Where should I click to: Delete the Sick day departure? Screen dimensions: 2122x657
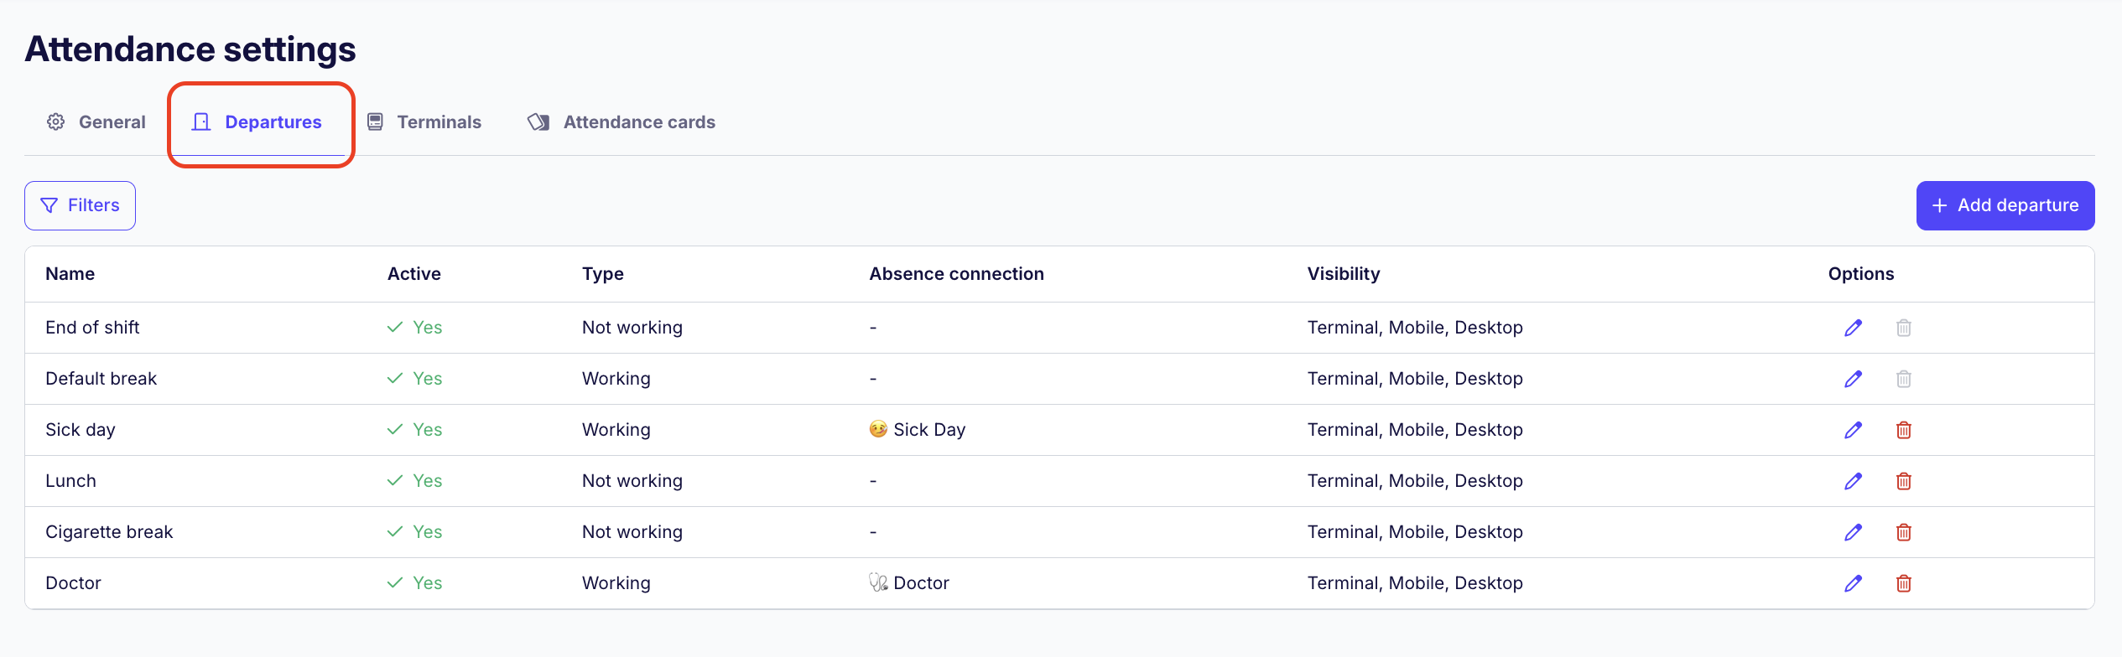(1903, 430)
